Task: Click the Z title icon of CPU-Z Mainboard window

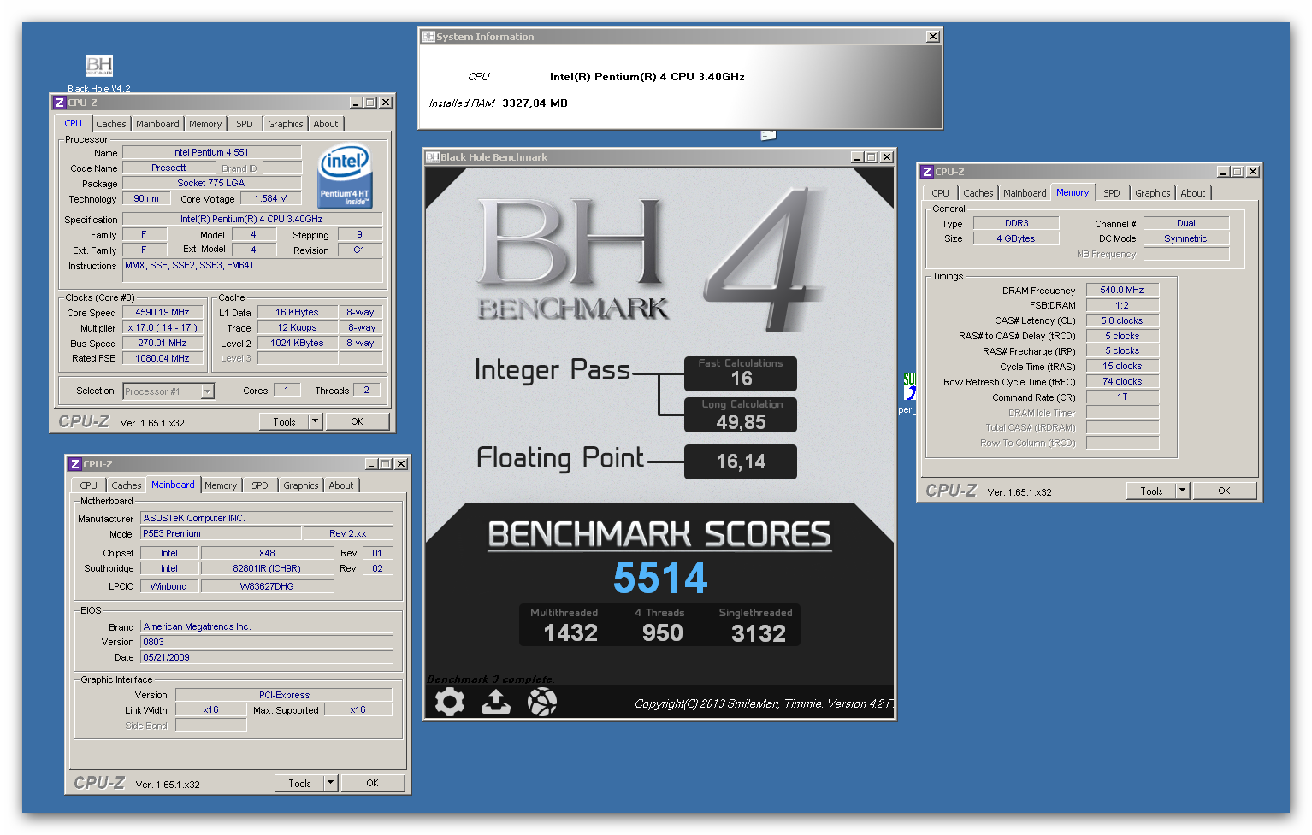Action: point(74,464)
